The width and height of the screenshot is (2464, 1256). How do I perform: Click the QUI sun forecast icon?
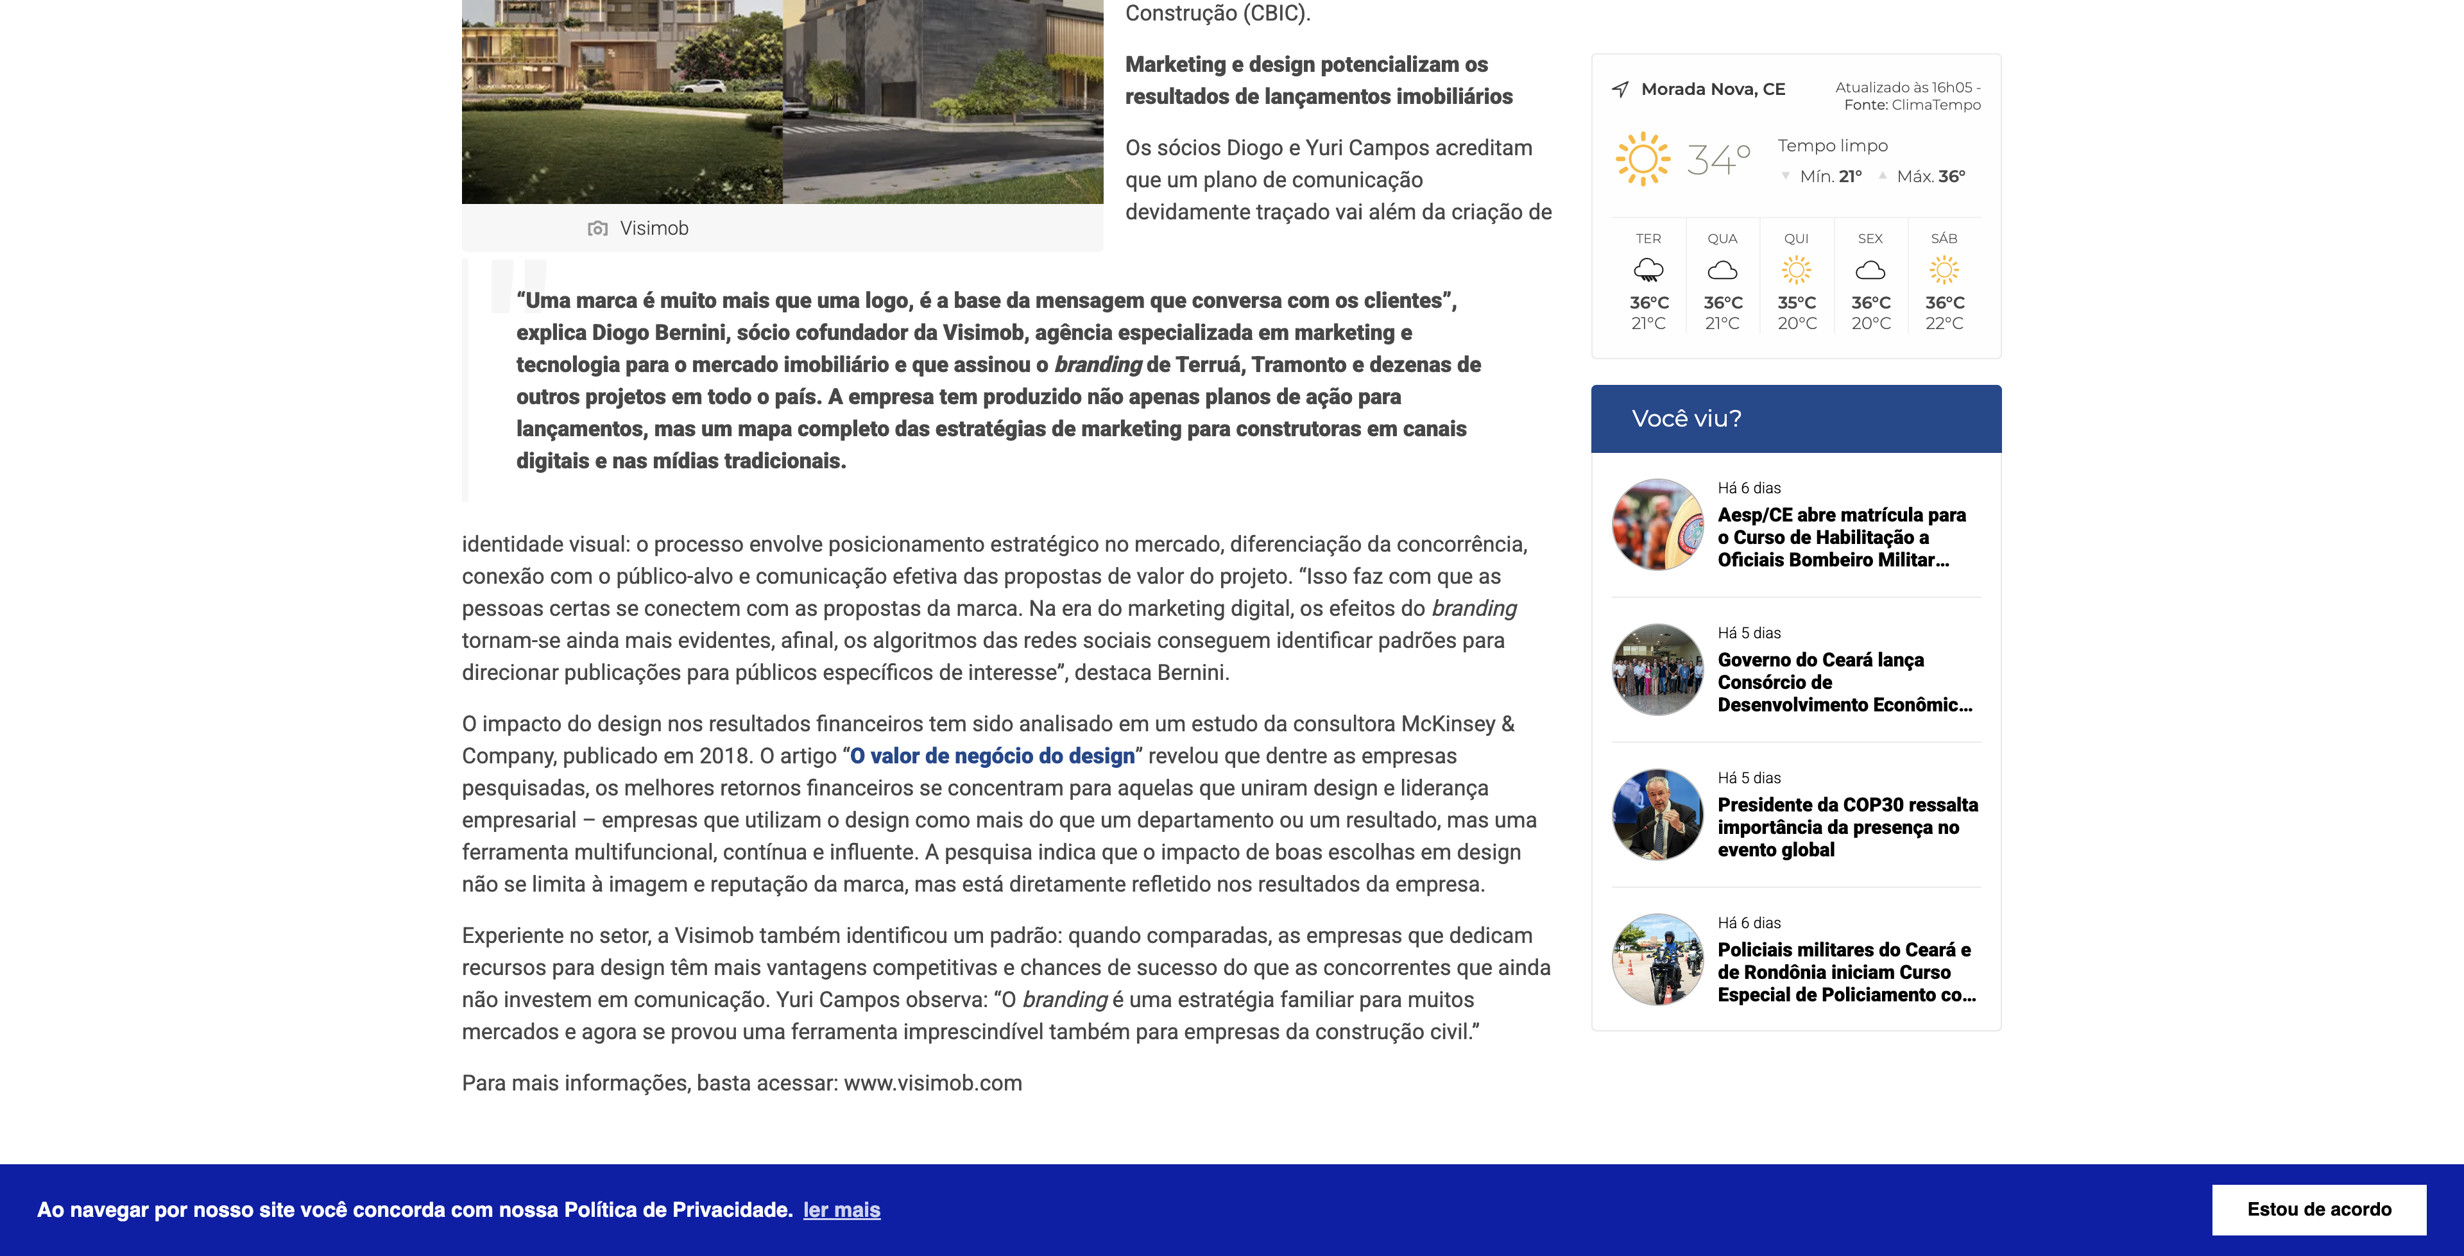pos(1797,271)
